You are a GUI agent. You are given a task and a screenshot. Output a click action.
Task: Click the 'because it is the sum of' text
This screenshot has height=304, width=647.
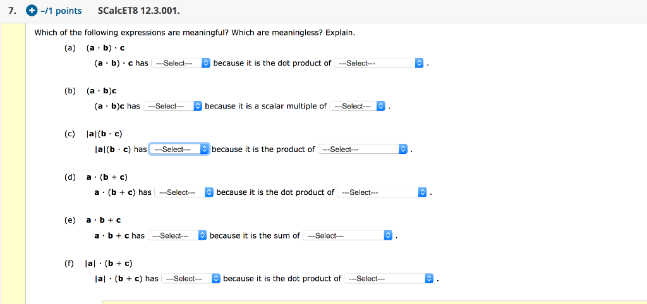click(x=255, y=236)
